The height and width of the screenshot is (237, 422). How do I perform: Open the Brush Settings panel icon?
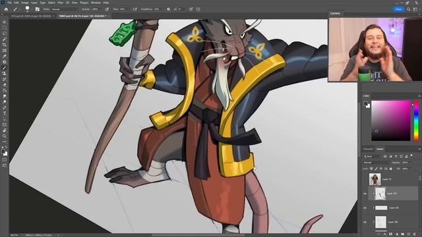[38, 9]
